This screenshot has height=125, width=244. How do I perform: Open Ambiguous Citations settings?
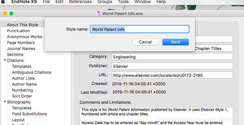coord(32,72)
